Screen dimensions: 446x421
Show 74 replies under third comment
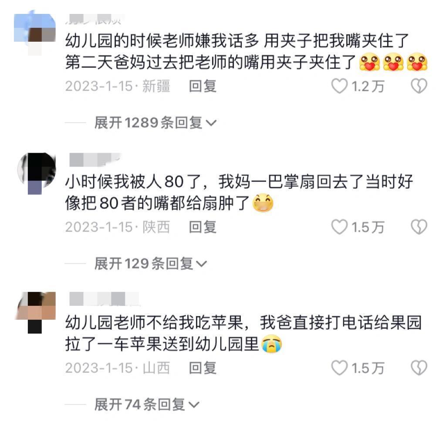[147, 404]
